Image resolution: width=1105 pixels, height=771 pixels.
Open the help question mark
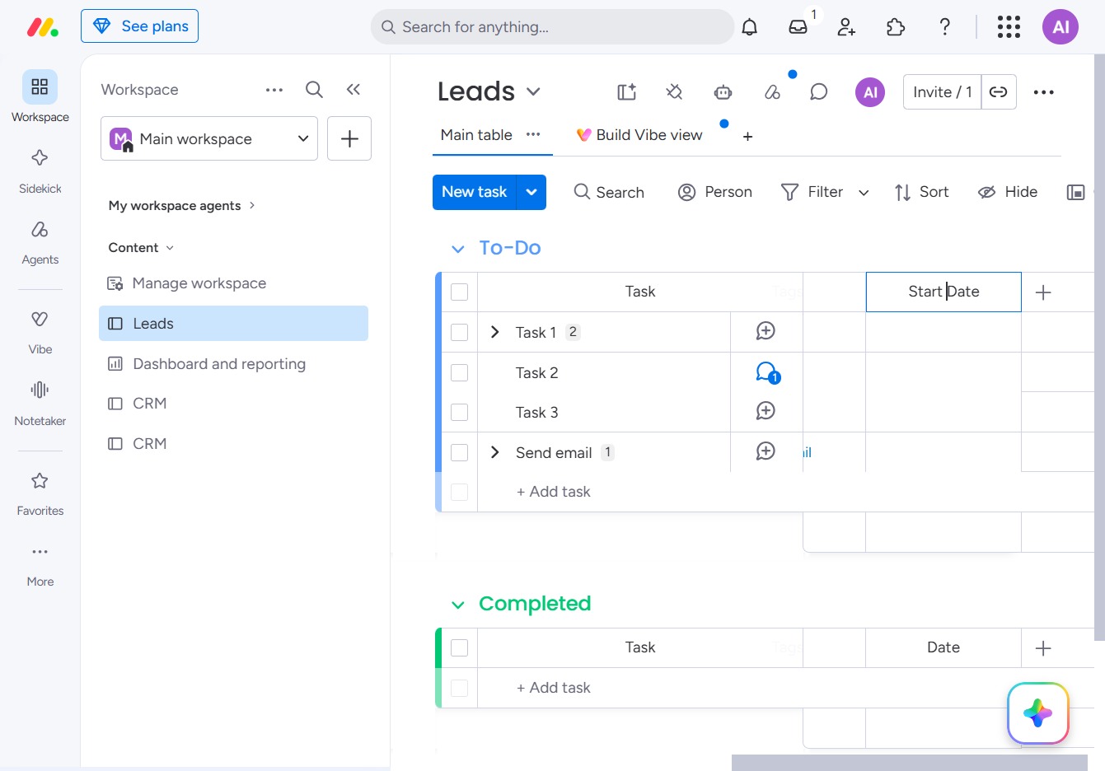point(945,27)
